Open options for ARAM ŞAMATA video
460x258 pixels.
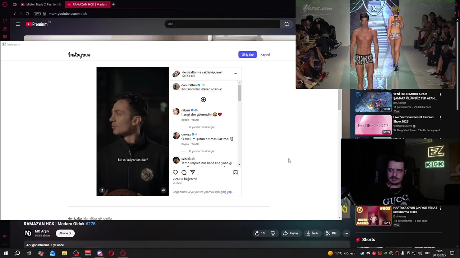440,95
